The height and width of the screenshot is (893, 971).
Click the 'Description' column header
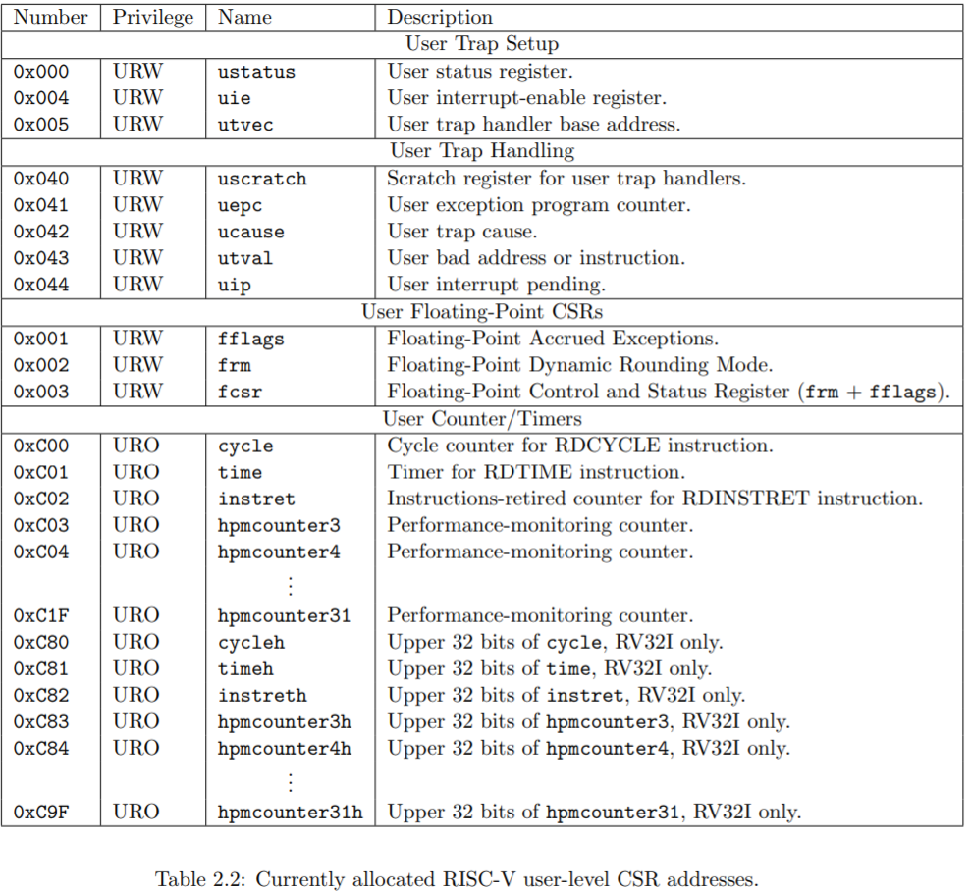point(440,18)
